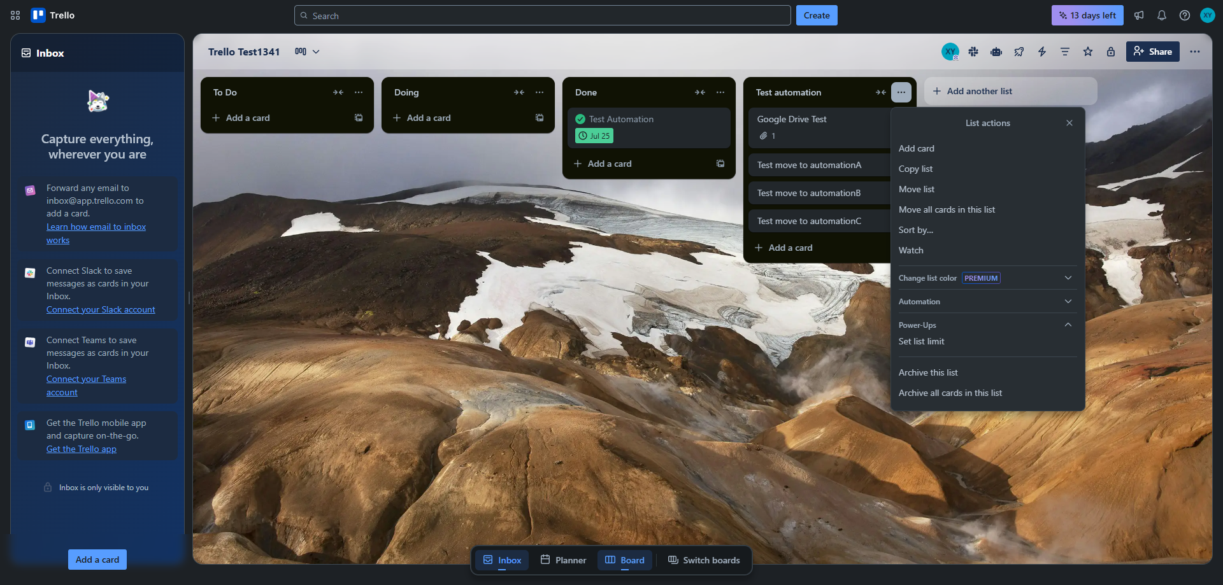Open the board visibility lock icon
1223x585 pixels.
click(1111, 52)
